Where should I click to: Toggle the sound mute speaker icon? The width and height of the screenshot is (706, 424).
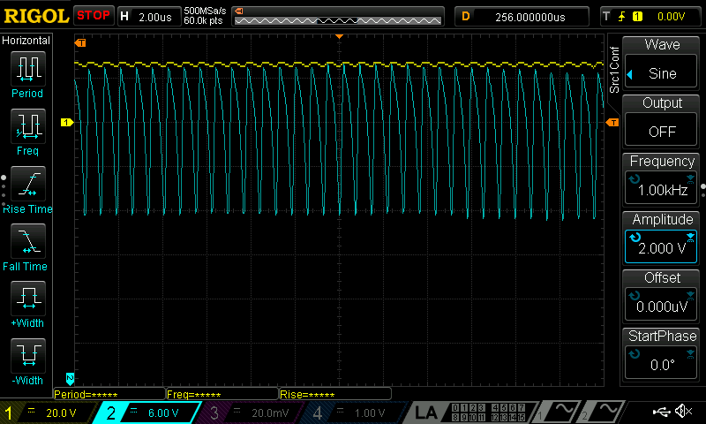point(684,411)
